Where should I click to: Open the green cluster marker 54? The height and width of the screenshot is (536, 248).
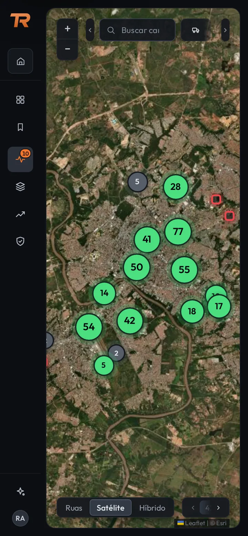pyautogui.click(x=89, y=327)
